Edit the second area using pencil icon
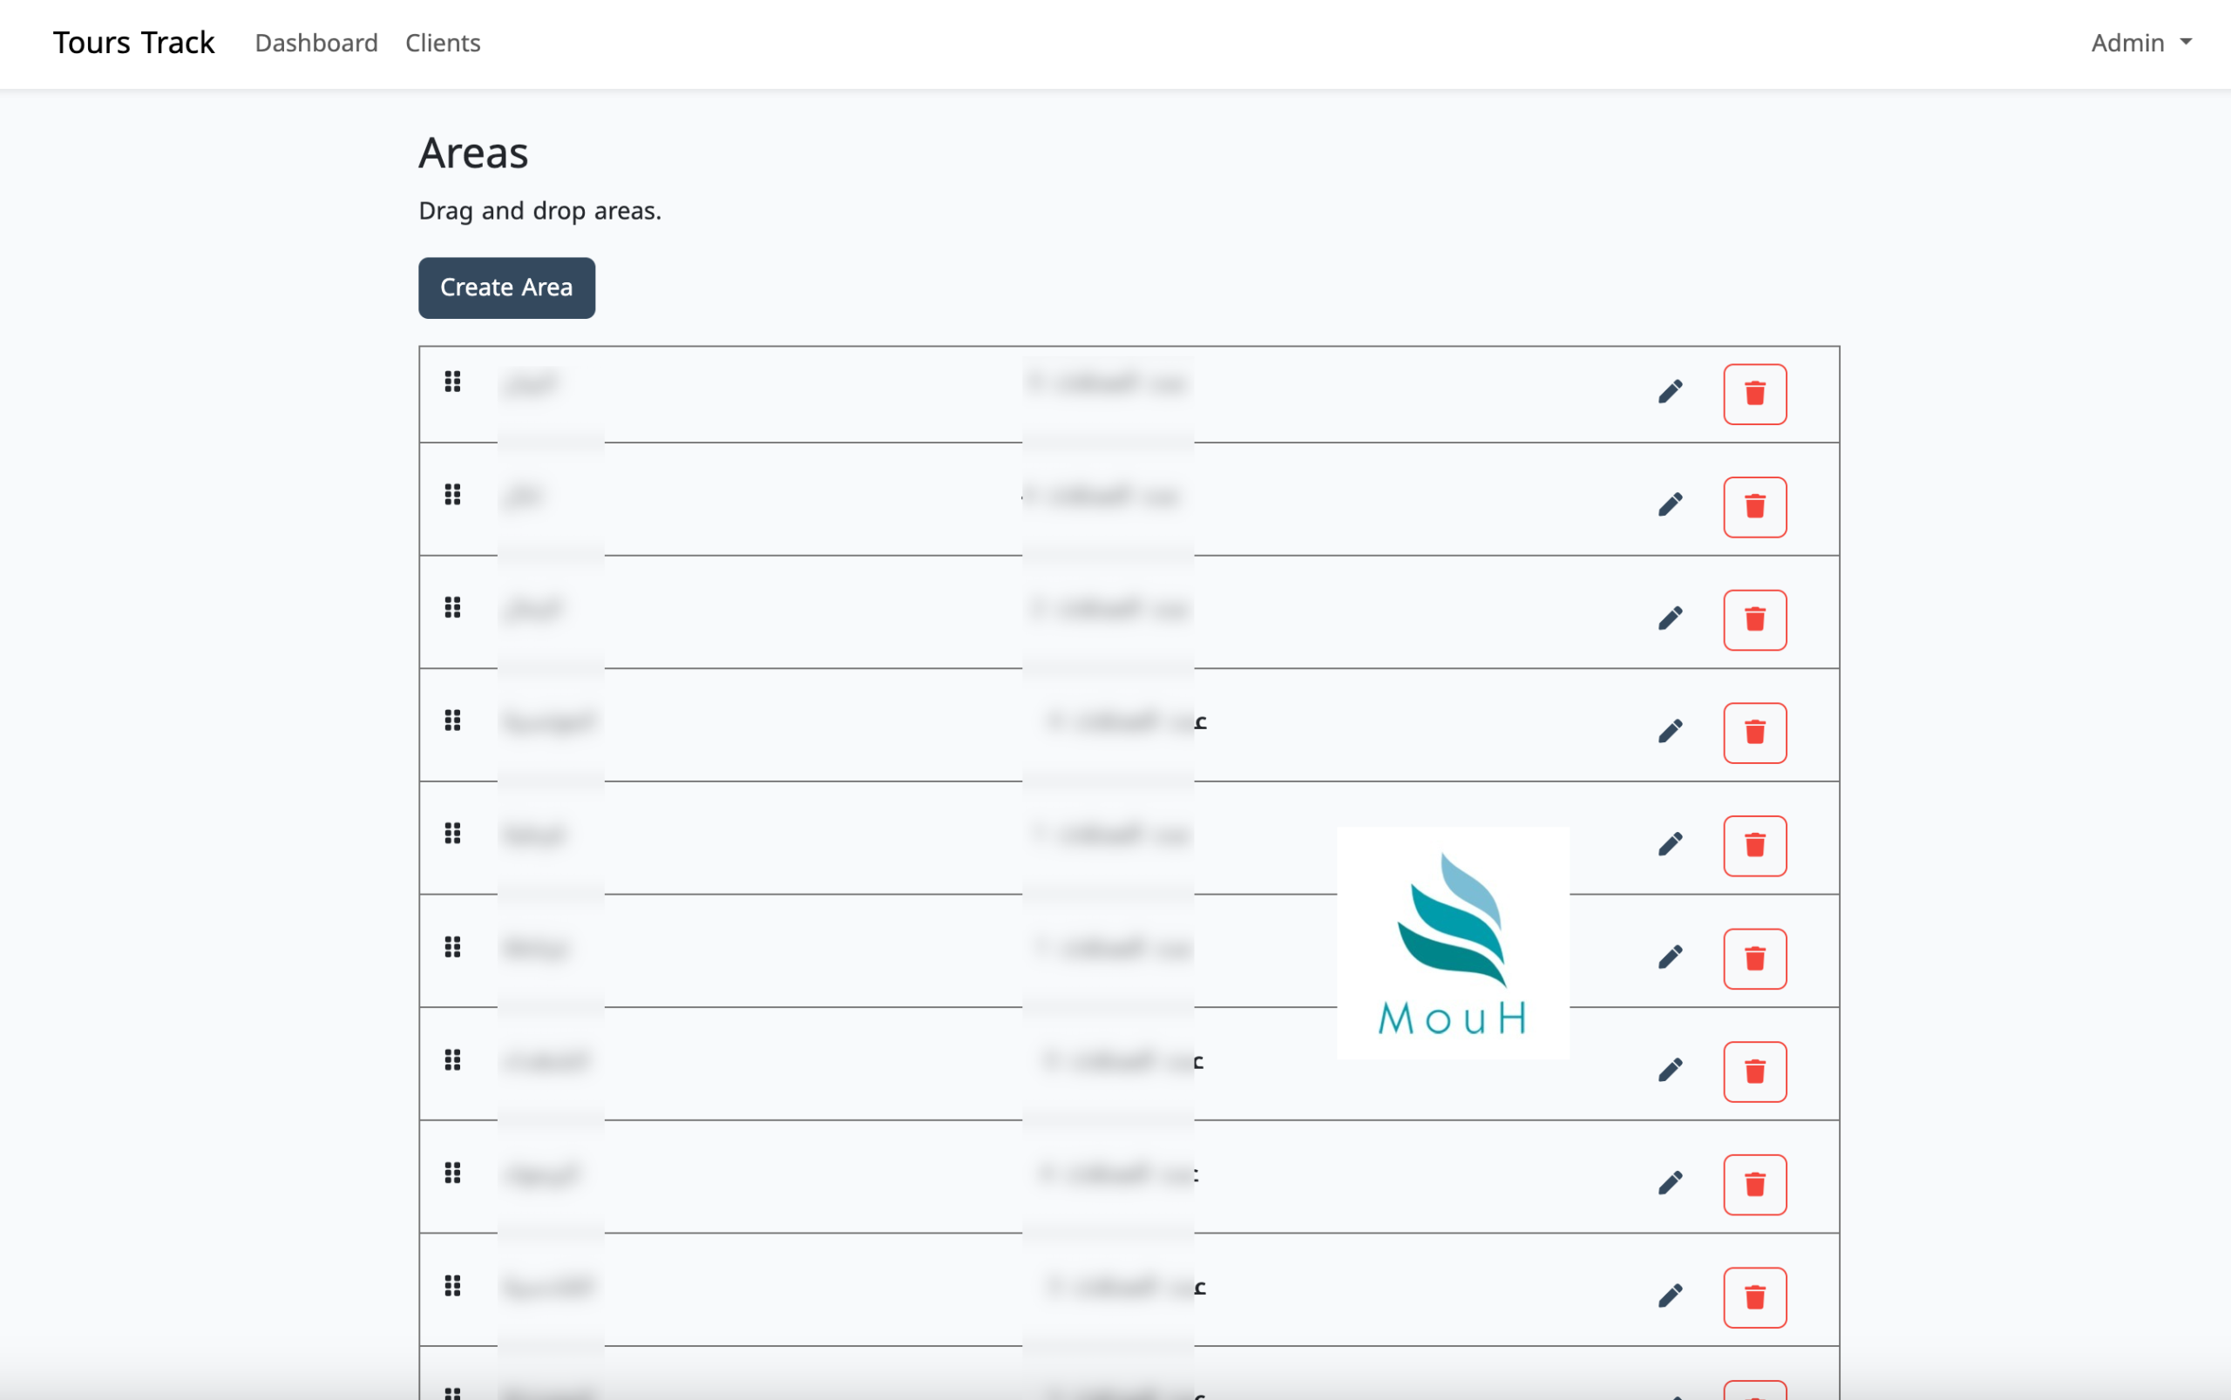This screenshot has height=1400, width=2231. (x=1670, y=504)
